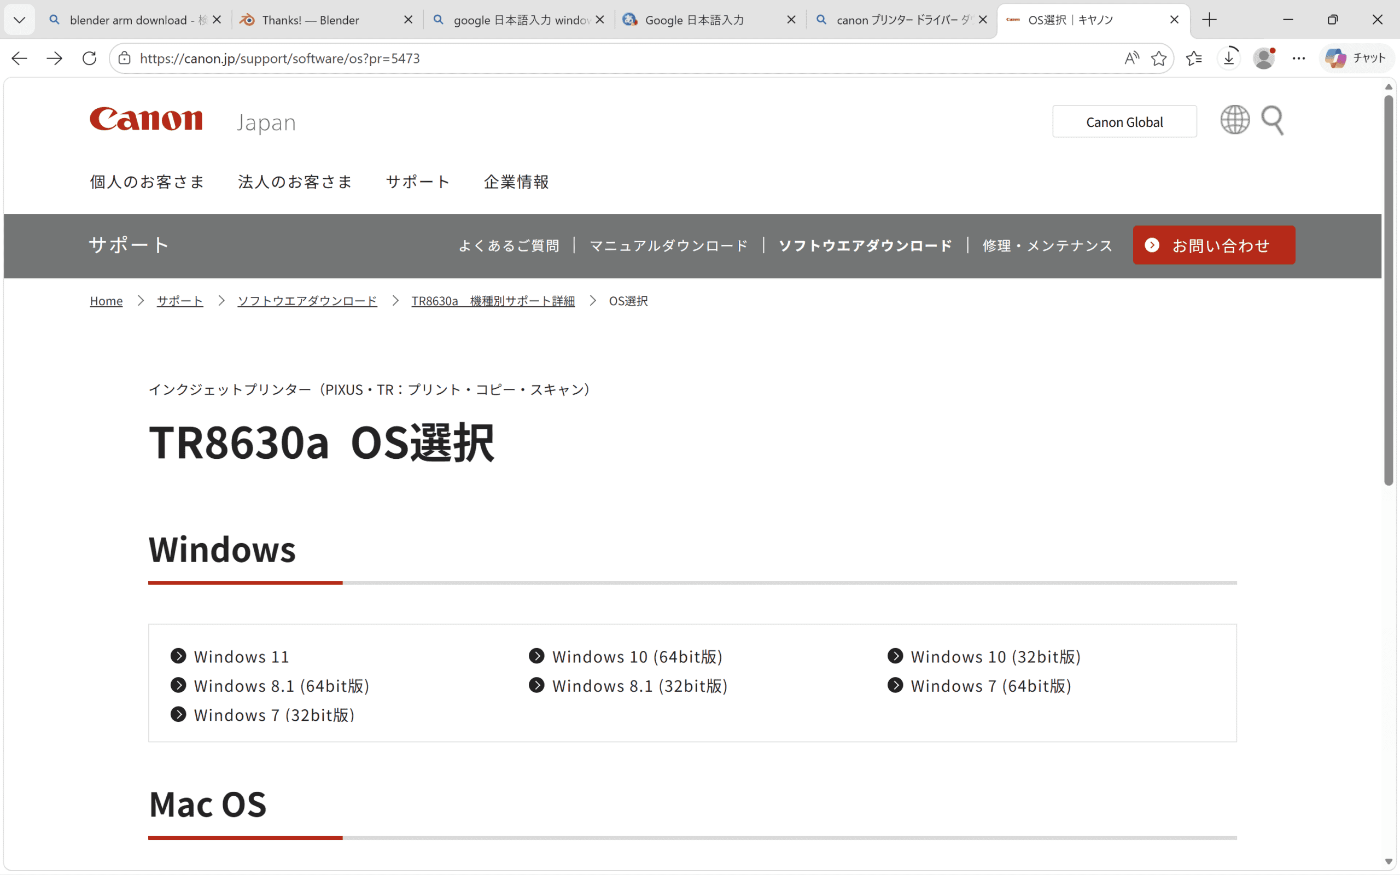Click the Canon logo to go home

[x=147, y=120]
